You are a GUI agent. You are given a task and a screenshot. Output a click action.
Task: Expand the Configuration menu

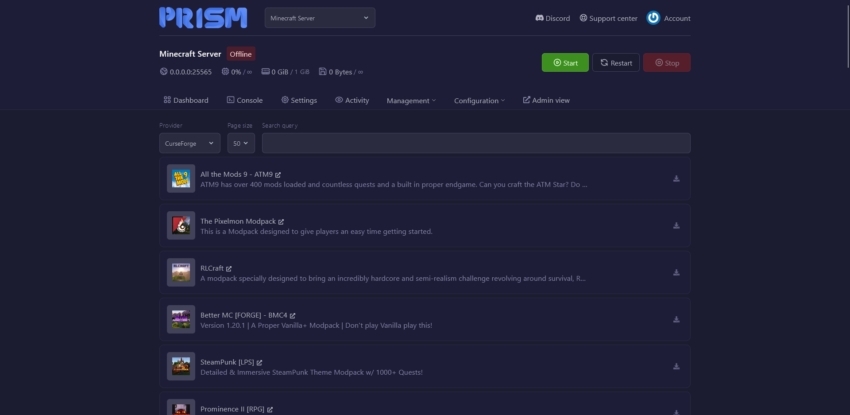point(479,101)
